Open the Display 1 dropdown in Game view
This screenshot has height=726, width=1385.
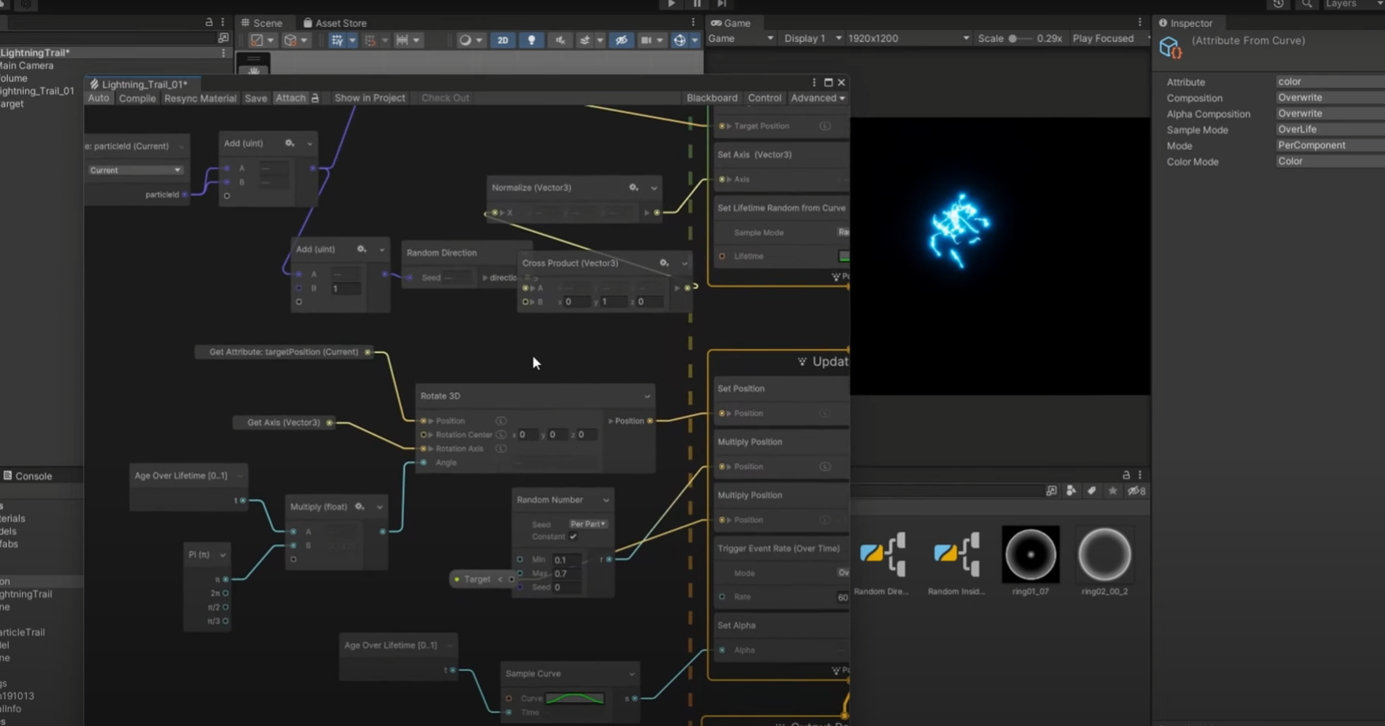(810, 38)
